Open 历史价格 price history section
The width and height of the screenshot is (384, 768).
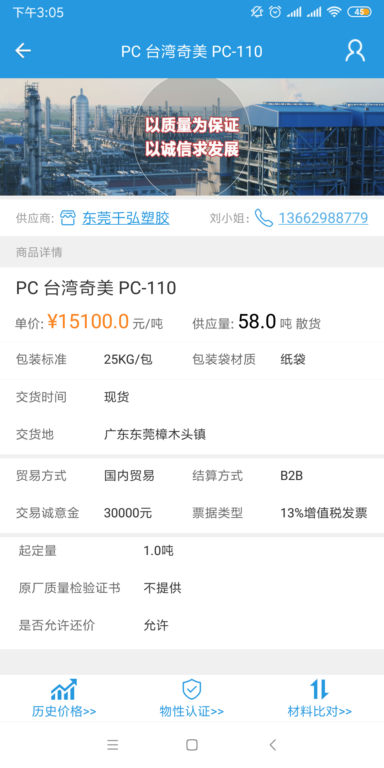tap(64, 711)
